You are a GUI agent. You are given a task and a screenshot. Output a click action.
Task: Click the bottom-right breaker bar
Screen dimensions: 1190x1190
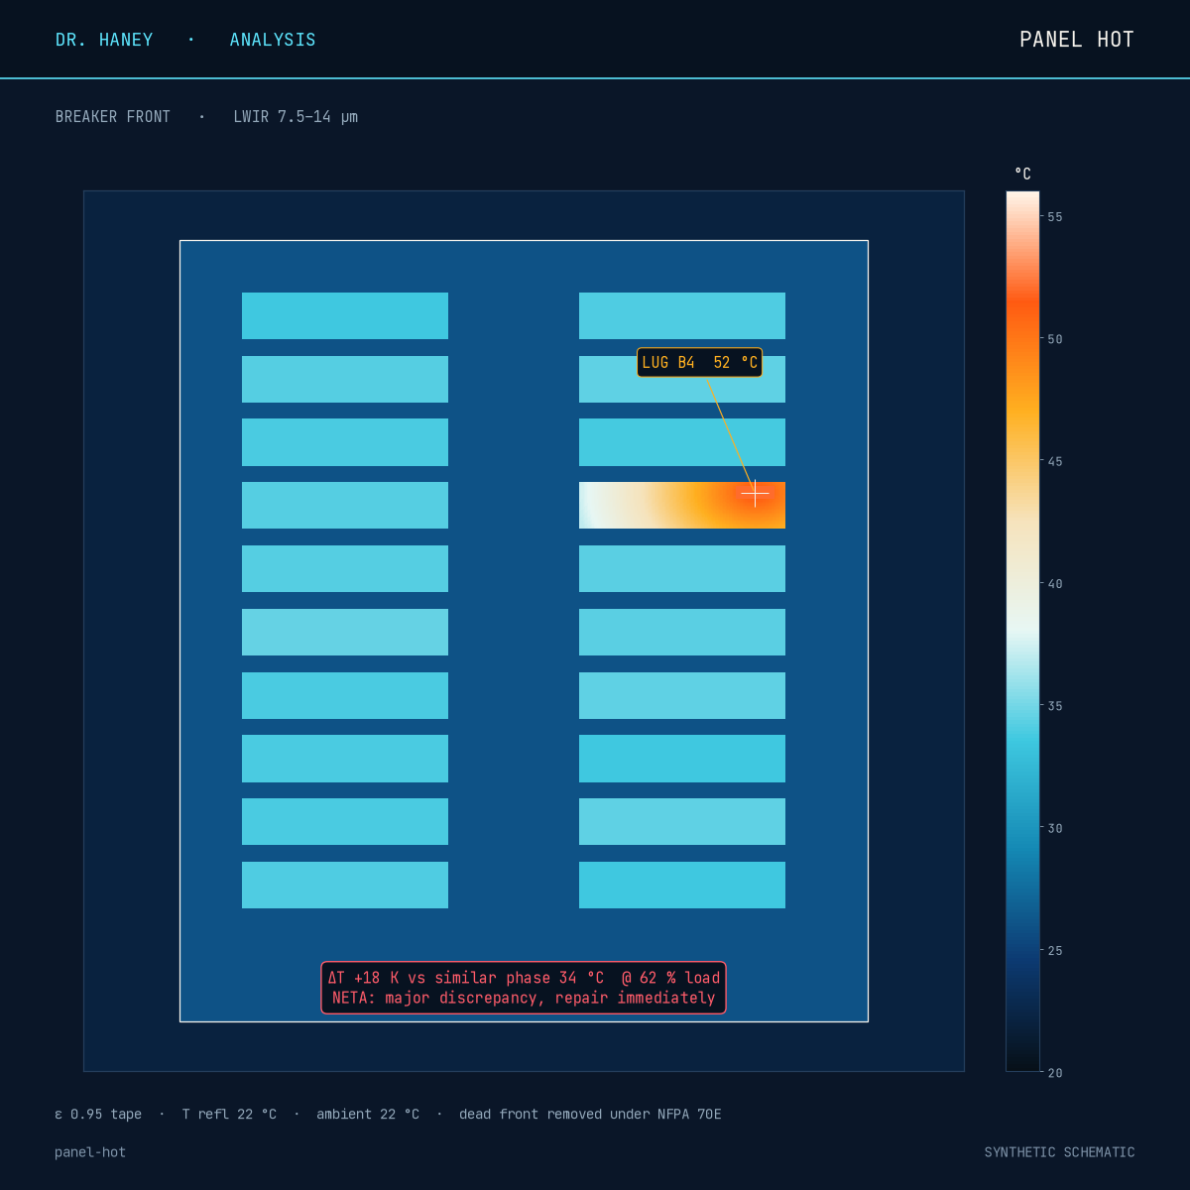click(x=682, y=885)
